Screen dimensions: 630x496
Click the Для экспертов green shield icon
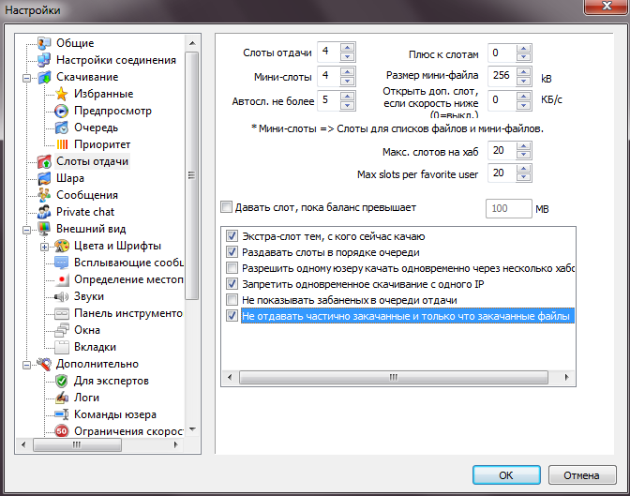point(62,381)
